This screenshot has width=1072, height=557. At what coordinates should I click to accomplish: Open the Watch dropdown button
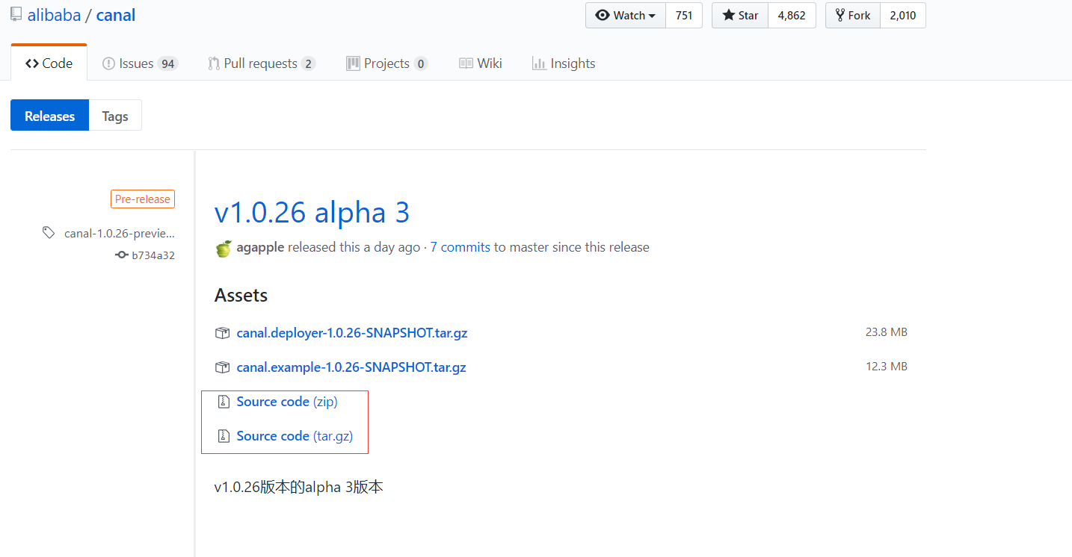pos(626,16)
